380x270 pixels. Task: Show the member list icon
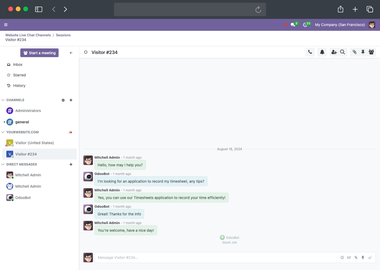coord(371,52)
